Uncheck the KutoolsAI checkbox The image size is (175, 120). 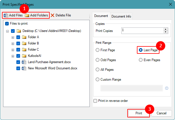click(x=18, y=56)
